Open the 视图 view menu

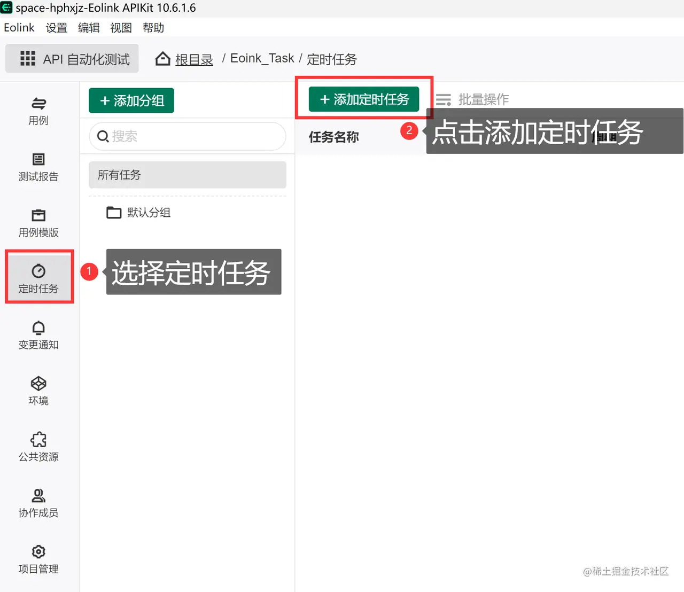coord(121,27)
